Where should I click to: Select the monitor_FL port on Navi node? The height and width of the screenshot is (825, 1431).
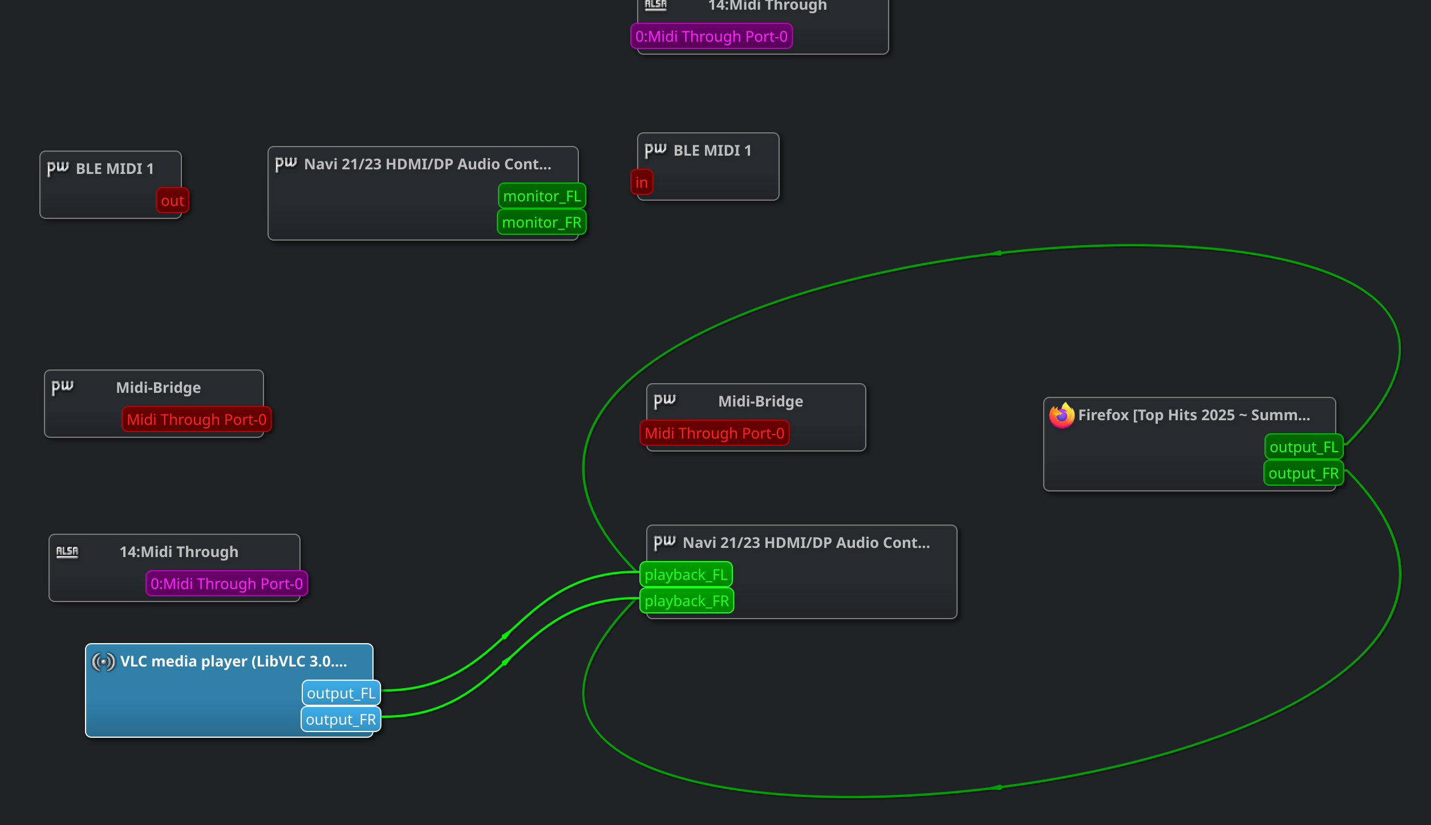coord(541,196)
